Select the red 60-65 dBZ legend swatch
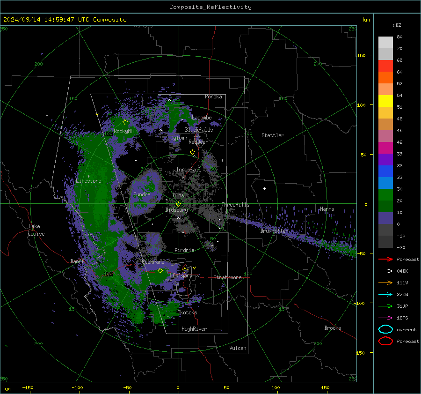The height and width of the screenshot is (394, 421). [385, 66]
